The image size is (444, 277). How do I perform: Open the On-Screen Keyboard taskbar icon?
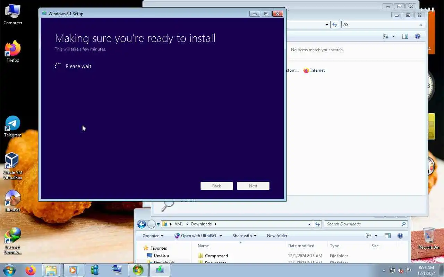(x=116, y=270)
